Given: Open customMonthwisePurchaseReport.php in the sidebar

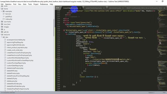Looking at the screenshot, I should (20, 60).
